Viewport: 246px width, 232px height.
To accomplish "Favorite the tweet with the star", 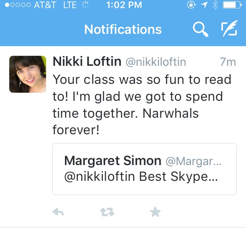I will 155,212.
